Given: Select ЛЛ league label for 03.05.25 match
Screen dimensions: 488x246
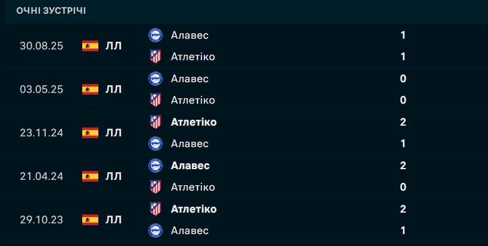Looking at the screenshot, I should [x=113, y=89].
